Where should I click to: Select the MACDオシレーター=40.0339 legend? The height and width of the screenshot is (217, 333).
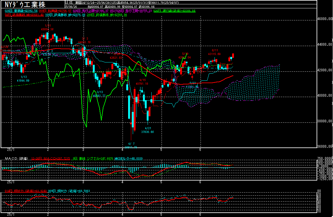click(128, 159)
